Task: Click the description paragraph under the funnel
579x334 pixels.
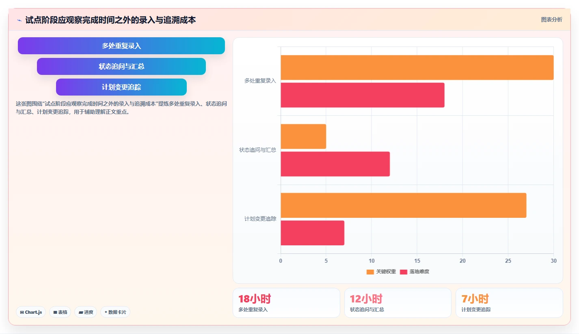Action: (x=121, y=108)
